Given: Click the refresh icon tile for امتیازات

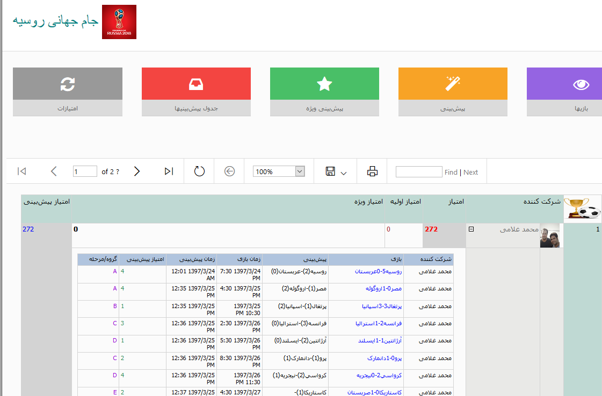Looking at the screenshot, I should (x=68, y=84).
